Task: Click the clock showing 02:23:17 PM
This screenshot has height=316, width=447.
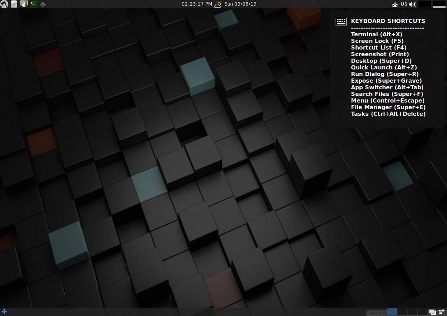Action: (197, 4)
